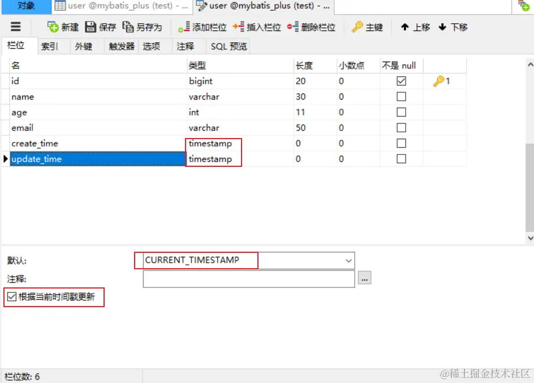Screen dimensions: 534x383
Task: Open the first user @mybatis_plus tab
Action: 122,6
